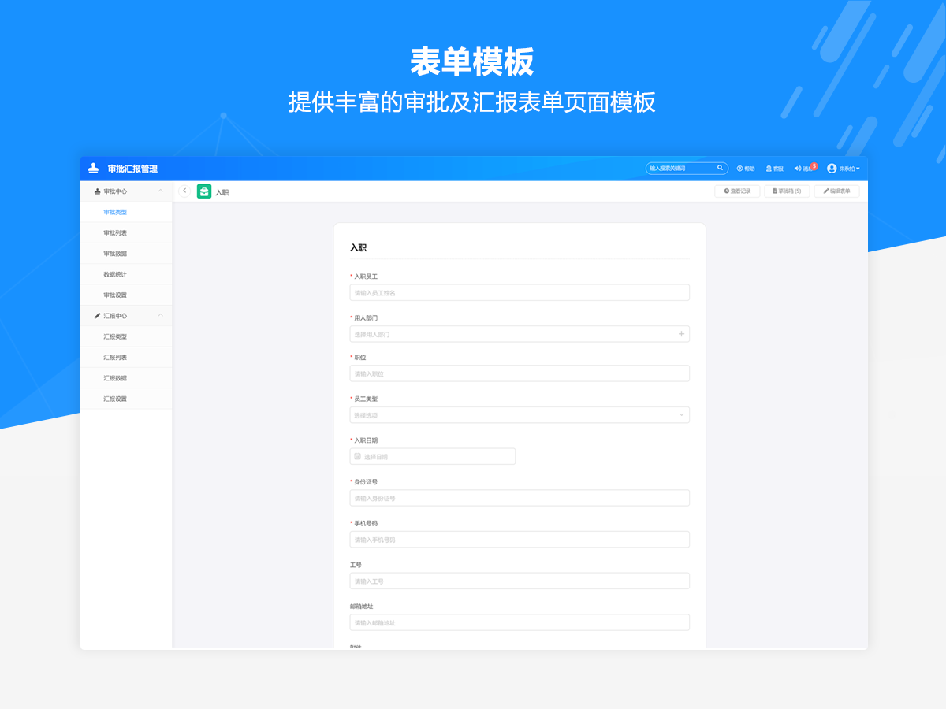Open the 草稿箱 (5) drafts button

pyautogui.click(x=787, y=191)
